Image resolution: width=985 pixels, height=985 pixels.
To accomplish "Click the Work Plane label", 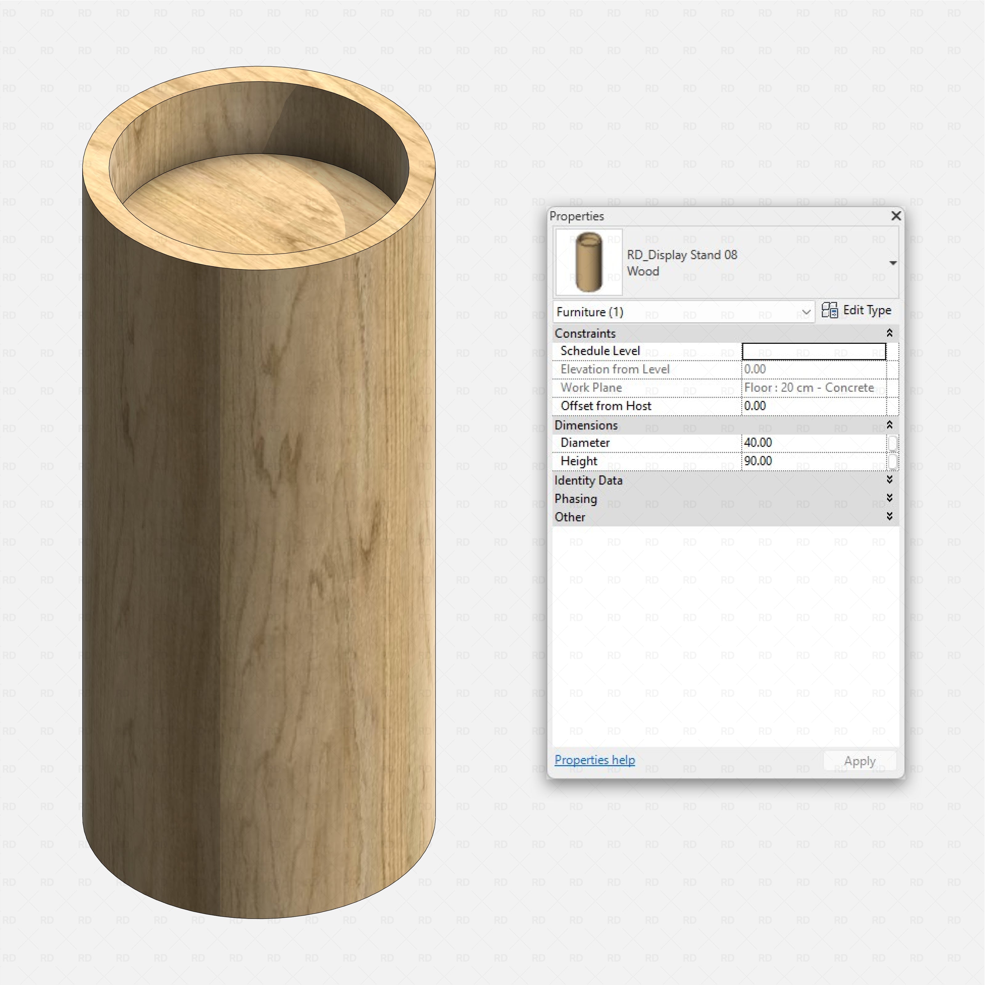I will click(591, 388).
